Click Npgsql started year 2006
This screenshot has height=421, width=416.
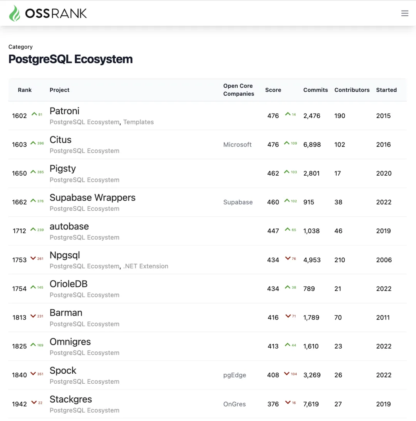click(384, 260)
